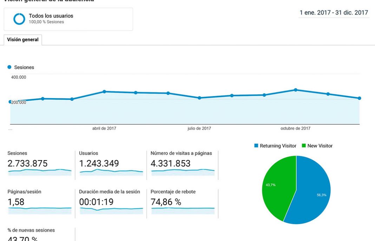Click the % de nuevas sesiones metric label
This screenshot has width=375, height=241.
[31, 230]
